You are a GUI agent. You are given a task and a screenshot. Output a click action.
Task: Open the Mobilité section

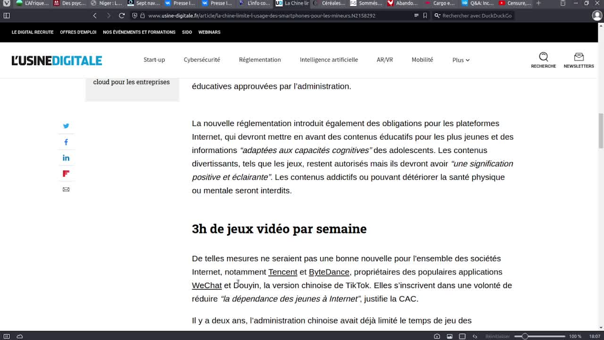click(422, 60)
